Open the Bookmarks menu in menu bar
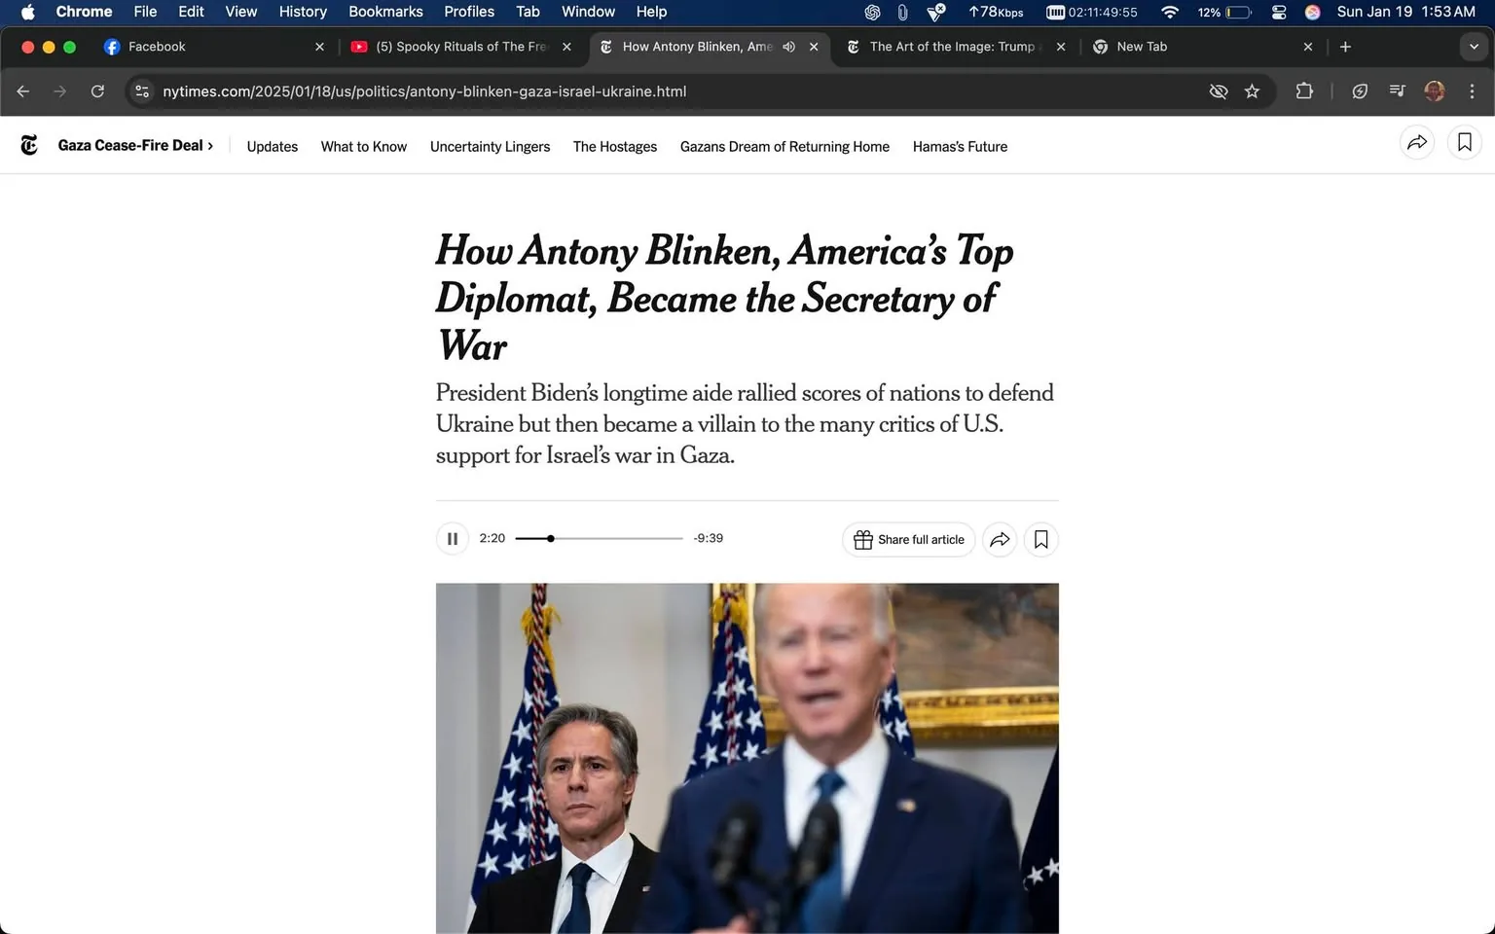The height and width of the screenshot is (934, 1495). (385, 12)
